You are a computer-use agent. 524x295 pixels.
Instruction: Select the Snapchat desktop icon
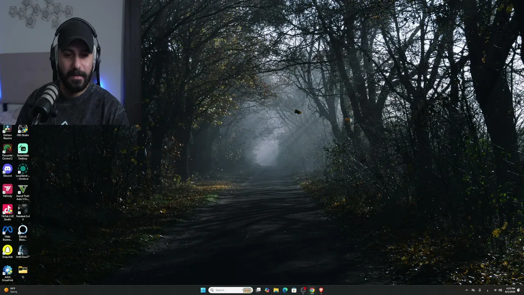[7, 252]
